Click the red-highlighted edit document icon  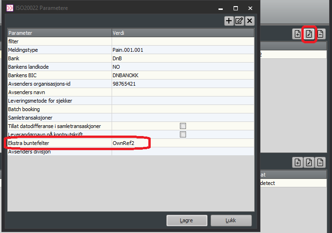tap(309, 34)
